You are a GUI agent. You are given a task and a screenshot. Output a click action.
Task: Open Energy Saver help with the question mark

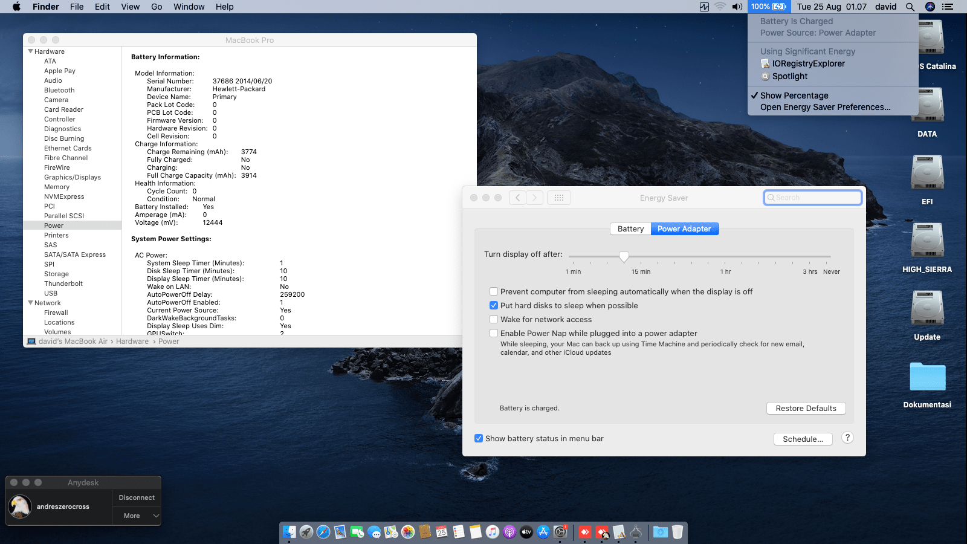point(847,438)
